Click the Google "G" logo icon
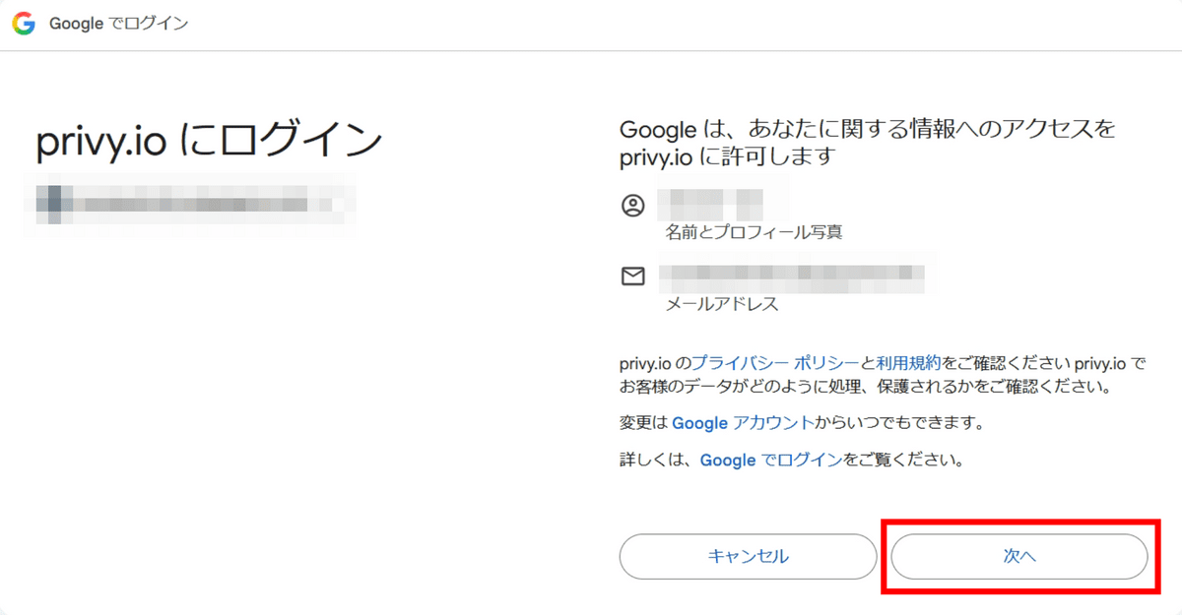 coord(24,25)
